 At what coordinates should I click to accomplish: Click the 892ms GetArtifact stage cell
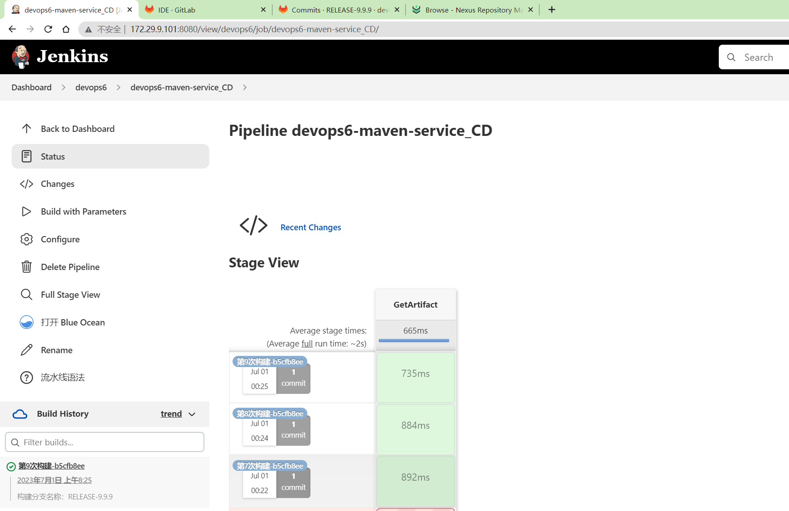pyautogui.click(x=416, y=481)
